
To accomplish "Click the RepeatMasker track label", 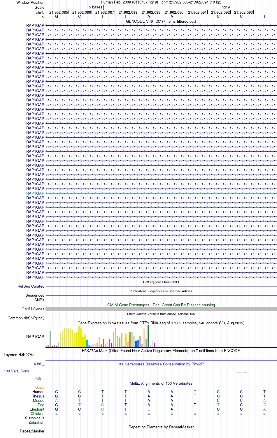I will pyautogui.click(x=32, y=431).
